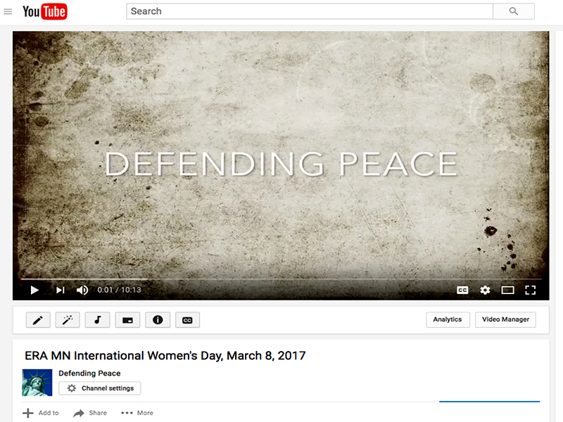
Task: Expand the More actions menu
Action: click(137, 413)
